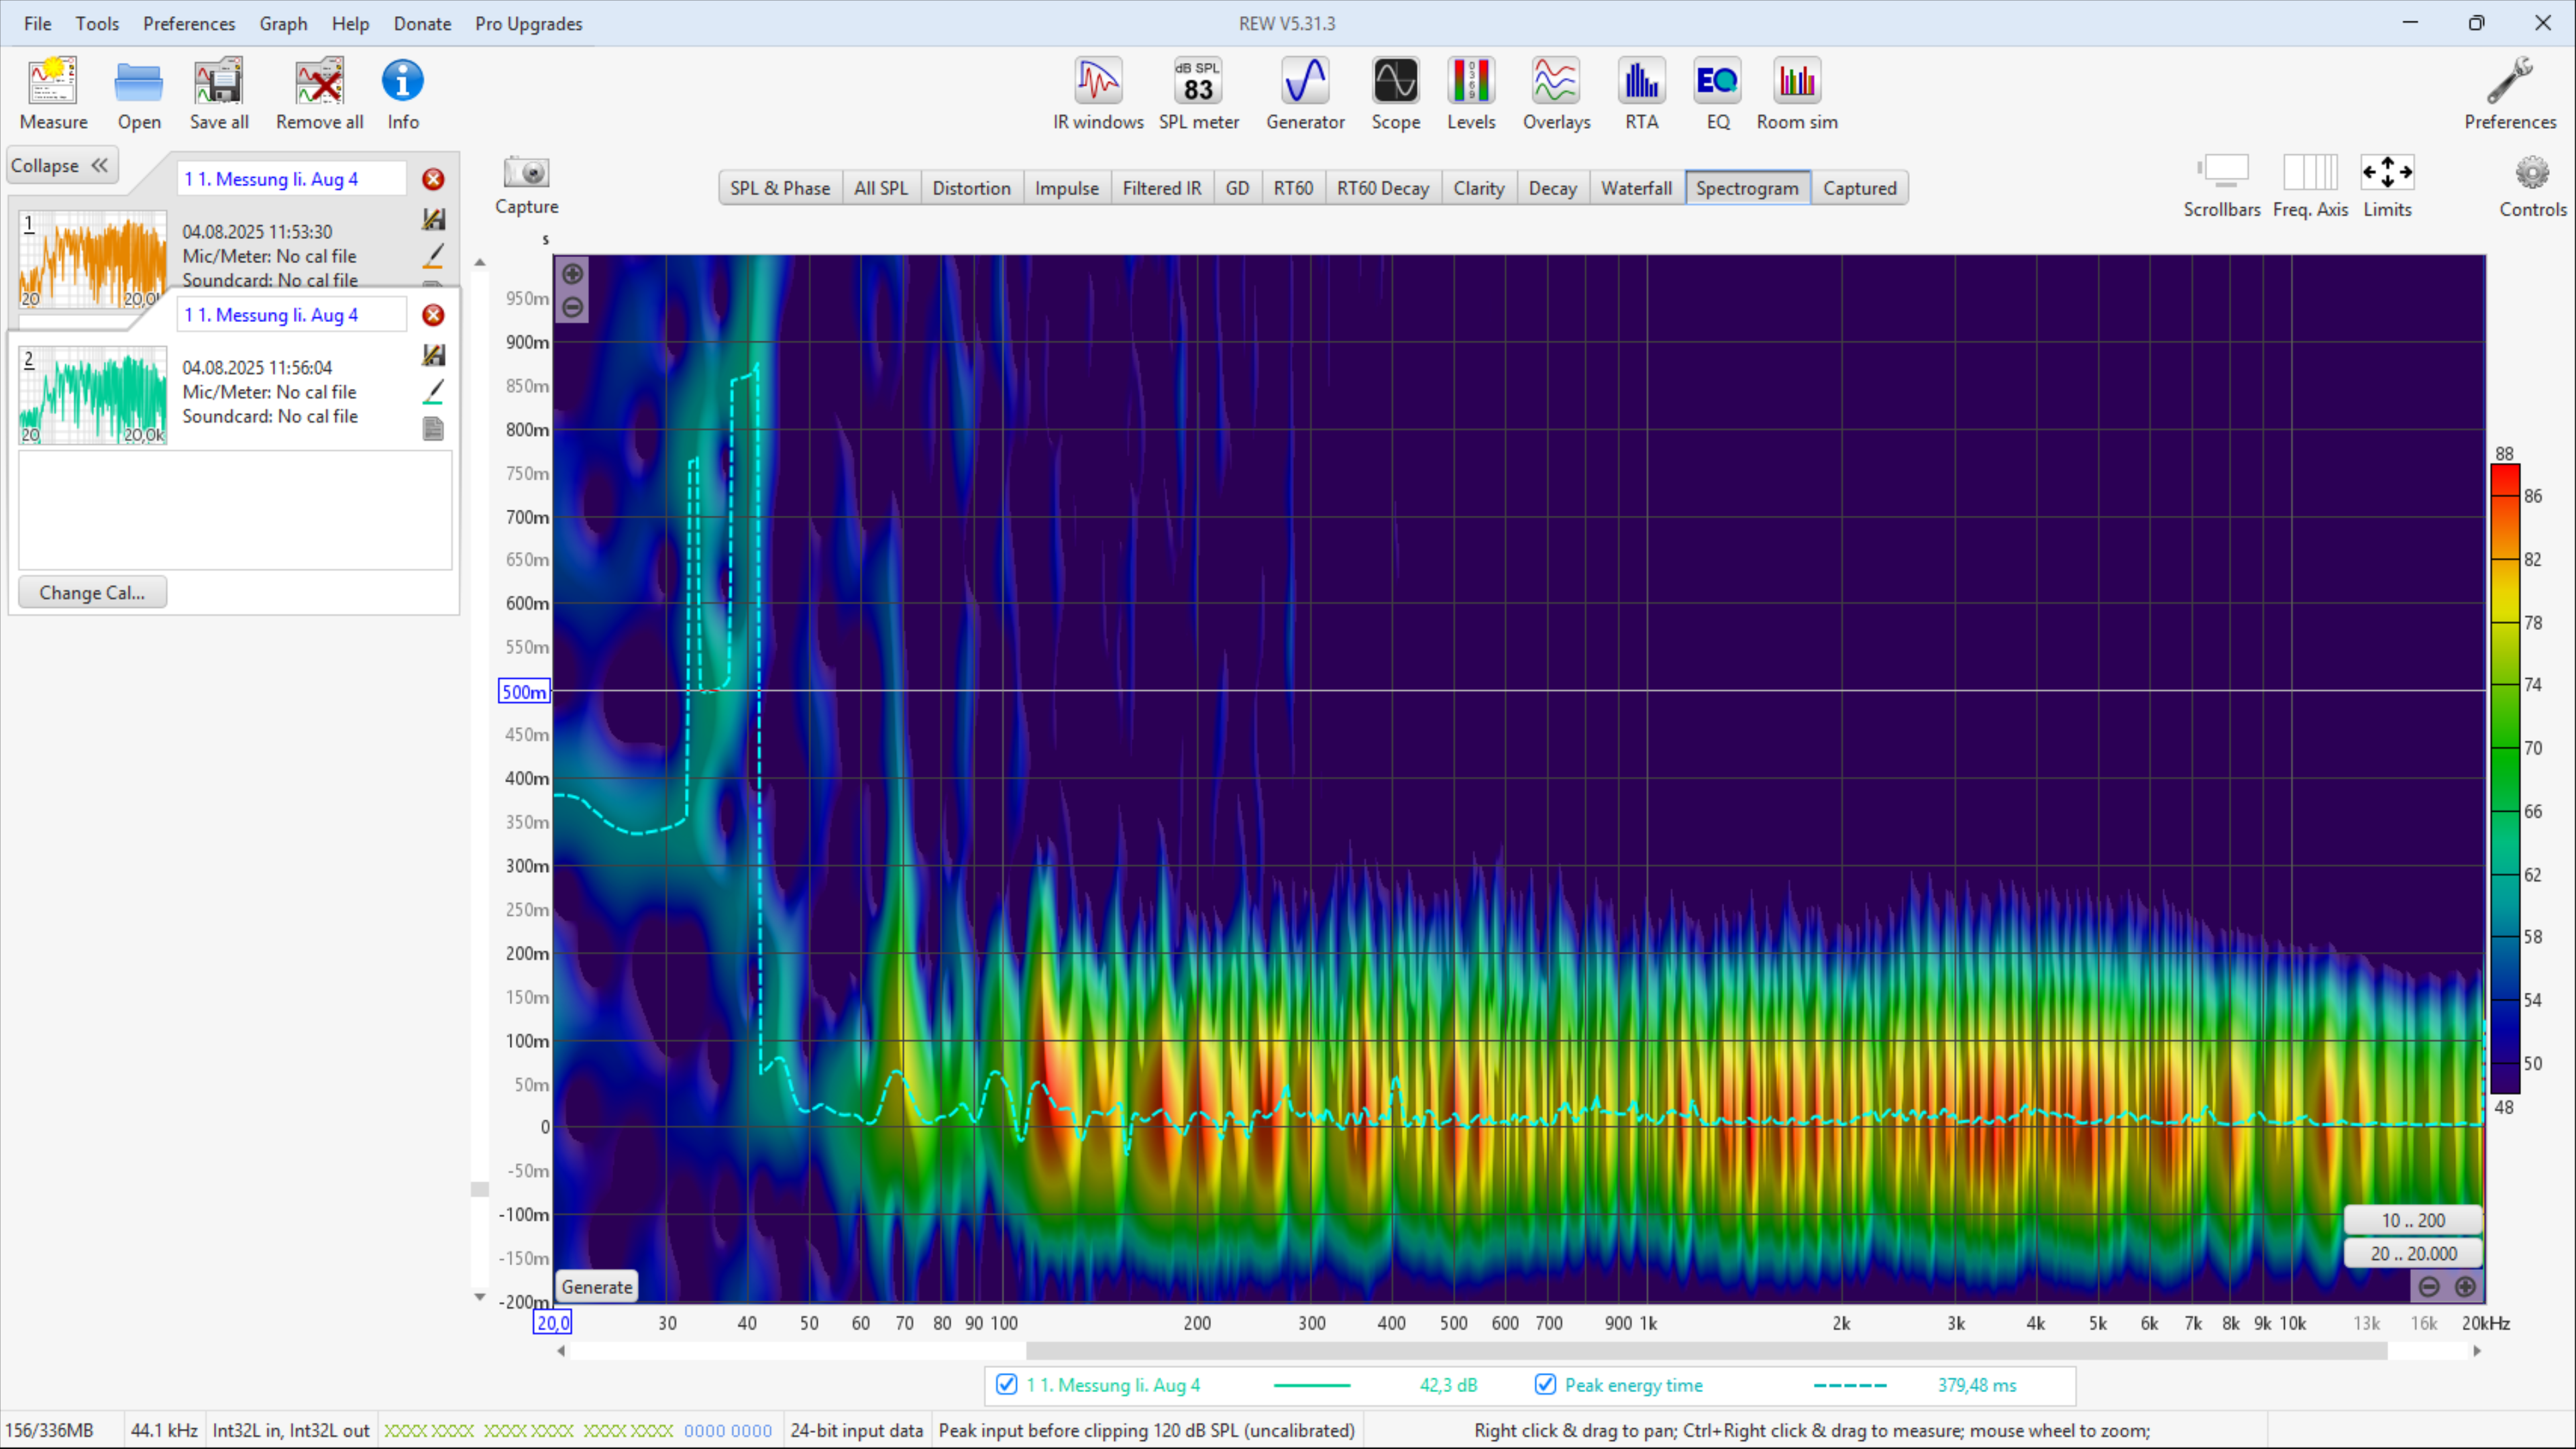Switch to the Waterfall tab

[x=1636, y=188]
